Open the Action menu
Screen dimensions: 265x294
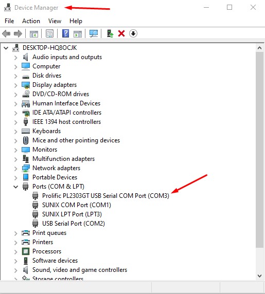click(31, 21)
